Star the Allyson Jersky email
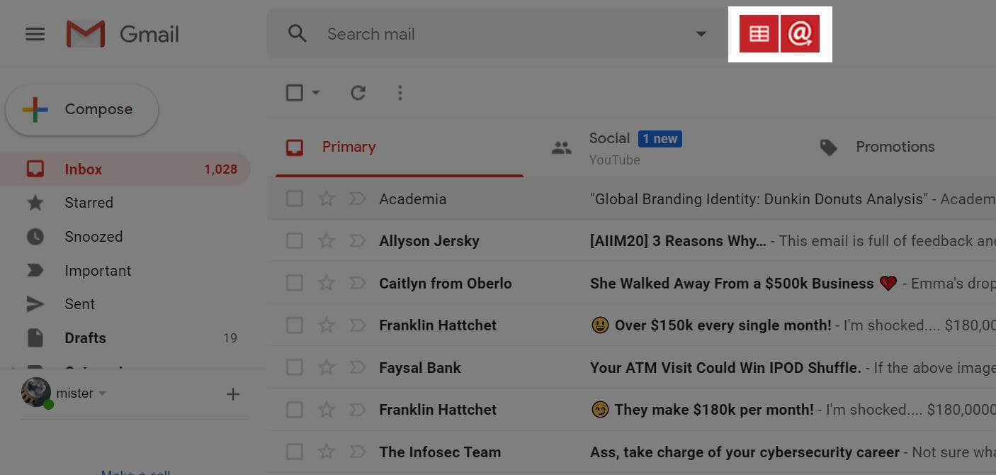 pos(326,241)
